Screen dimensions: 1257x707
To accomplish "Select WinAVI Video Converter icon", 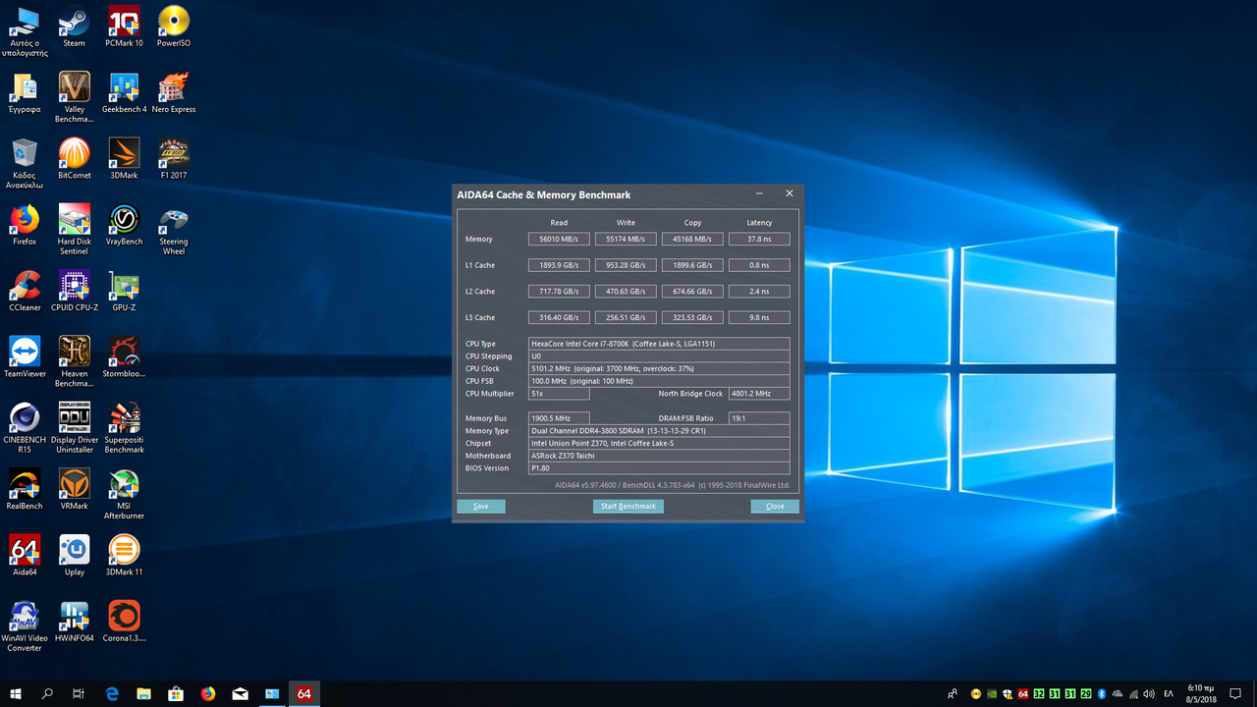I will 25,625.
